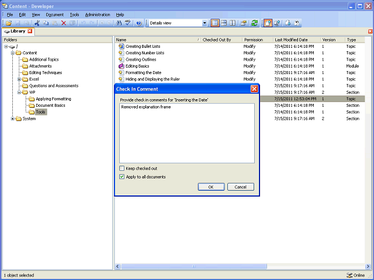Select the Formatting the Date row

pos(240,72)
